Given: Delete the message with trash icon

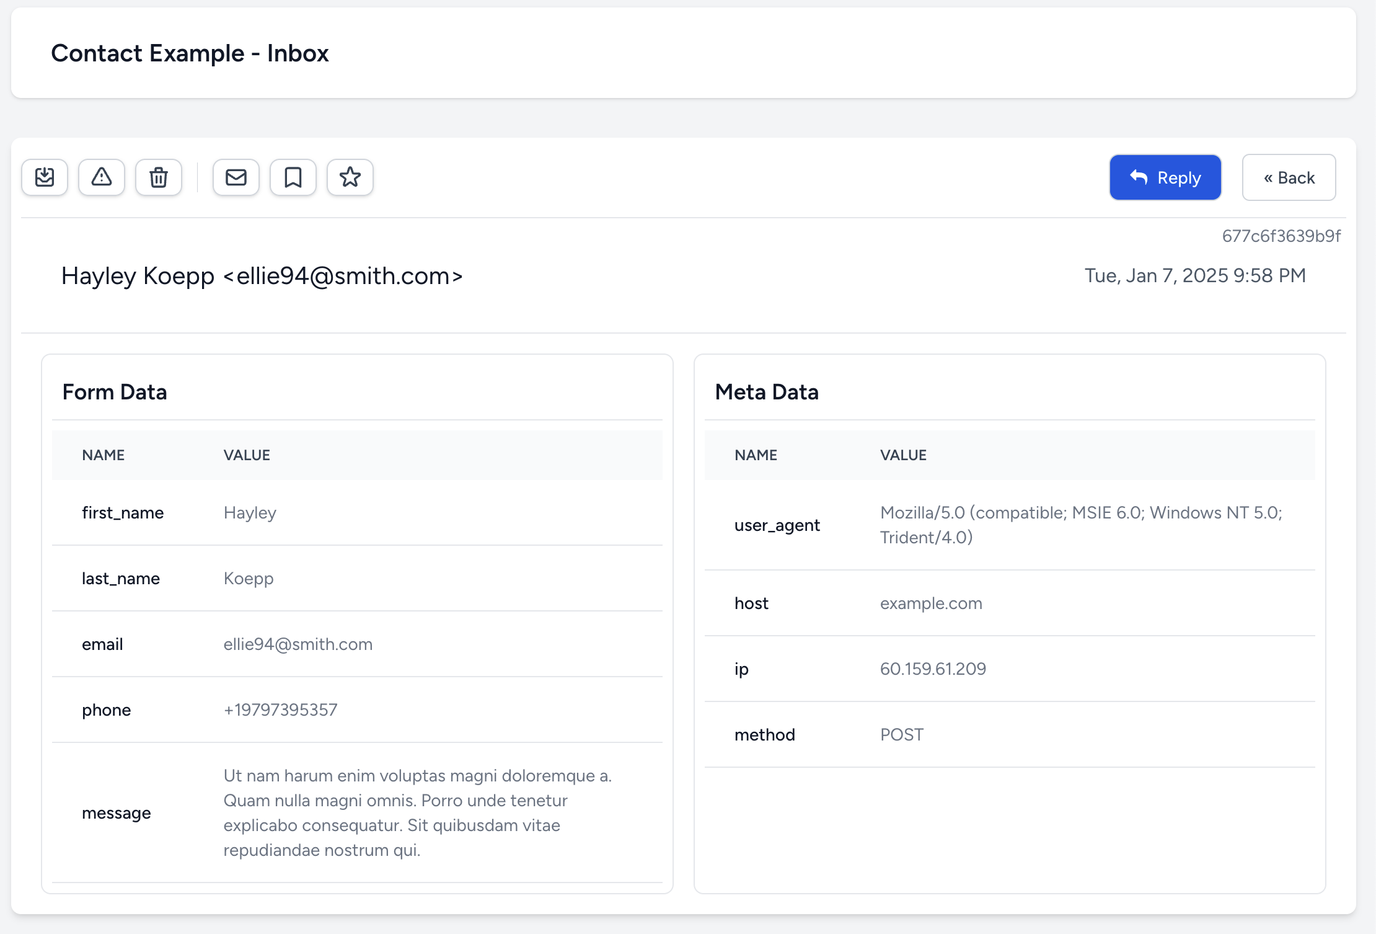Looking at the screenshot, I should click(159, 177).
